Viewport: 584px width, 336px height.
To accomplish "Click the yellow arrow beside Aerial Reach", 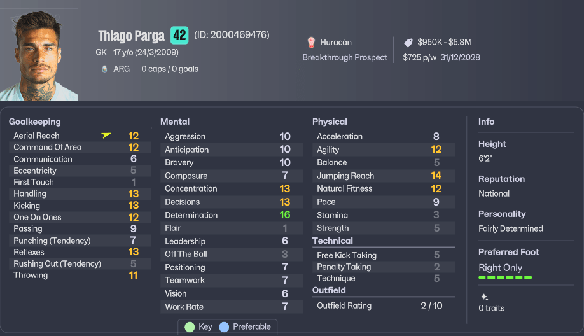I will tap(106, 136).
